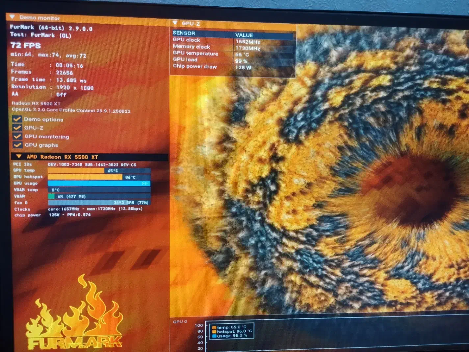Screen dimensions: 469x352
Task: Turn off the GPU graphs checkbox
Action: point(17,145)
